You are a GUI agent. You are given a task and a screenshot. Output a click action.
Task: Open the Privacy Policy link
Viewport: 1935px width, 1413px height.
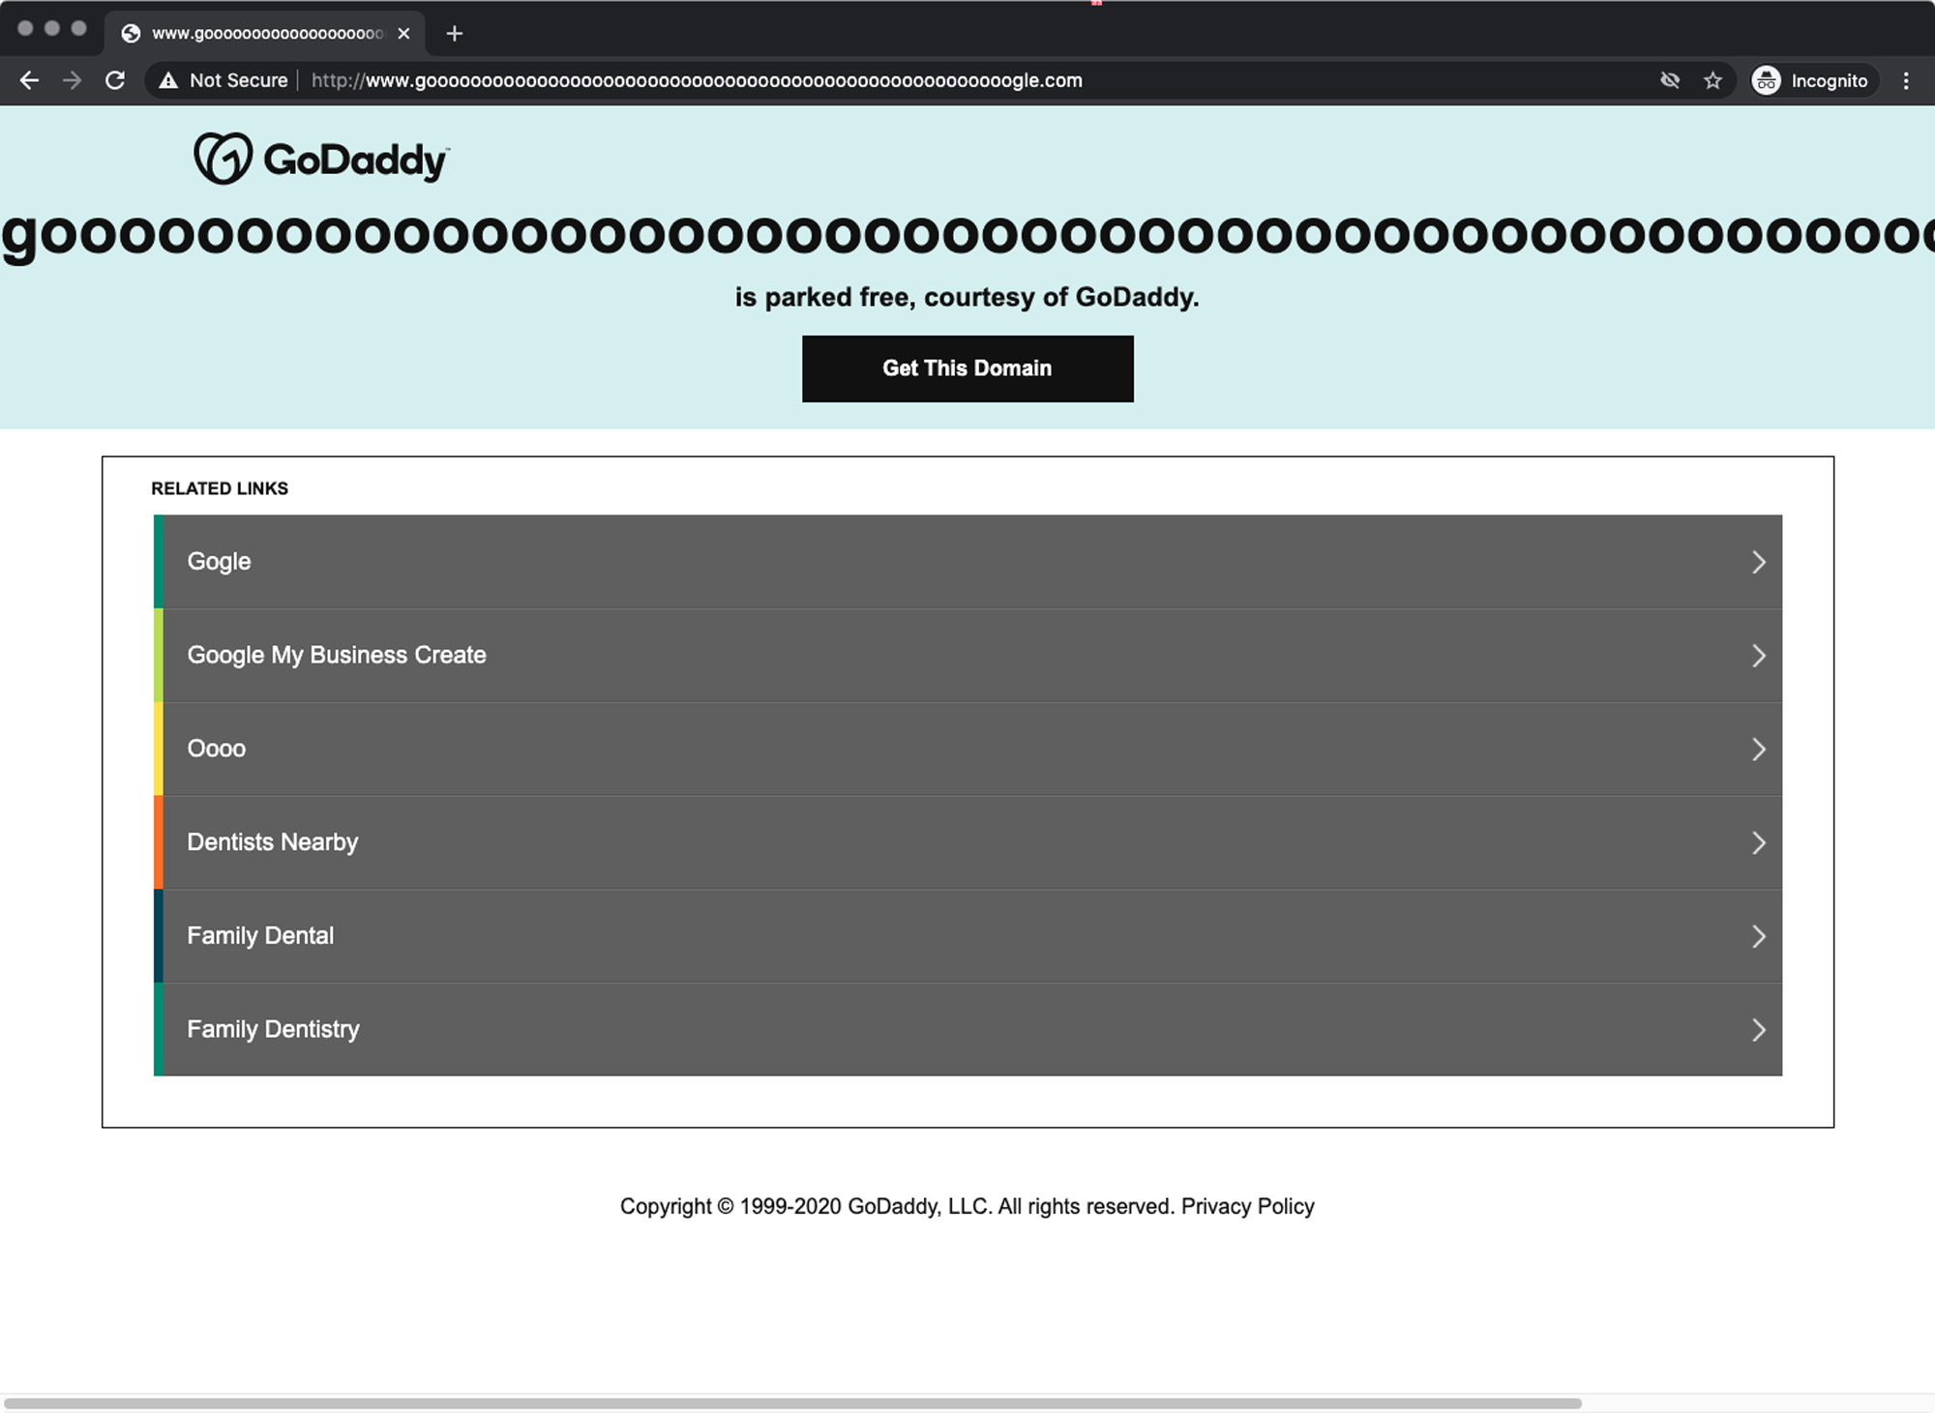[1247, 1206]
